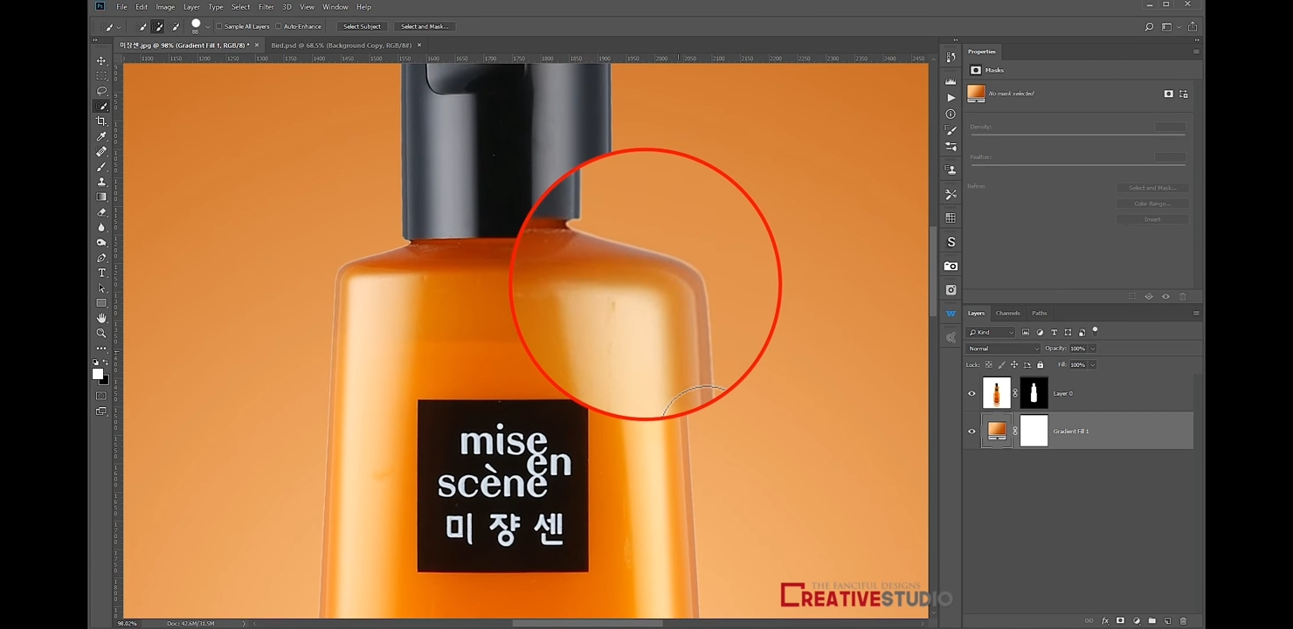
Task: Select the Horizontal Type tool
Action: [101, 273]
